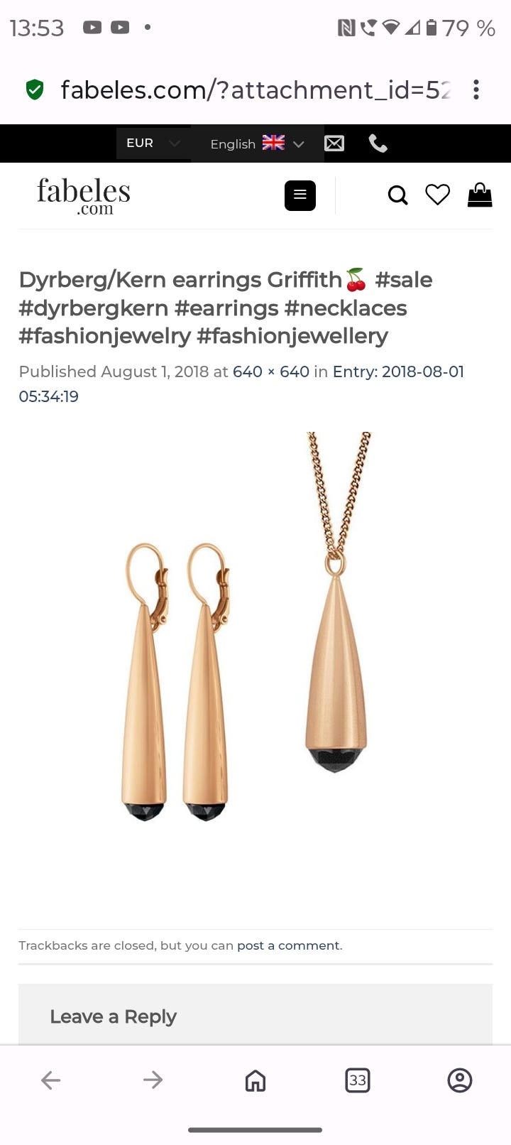Open the wishlist heart icon
This screenshot has width=511, height=1145.
coord(438,195)
